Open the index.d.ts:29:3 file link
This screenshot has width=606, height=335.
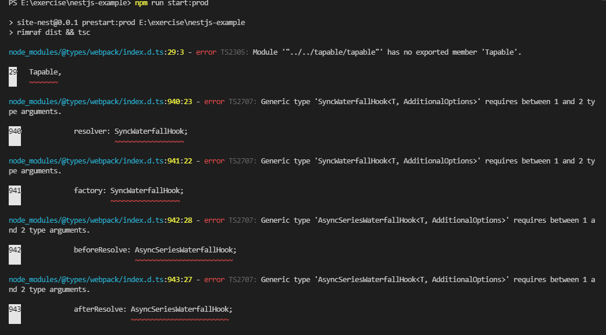click(x=96, y=52)
